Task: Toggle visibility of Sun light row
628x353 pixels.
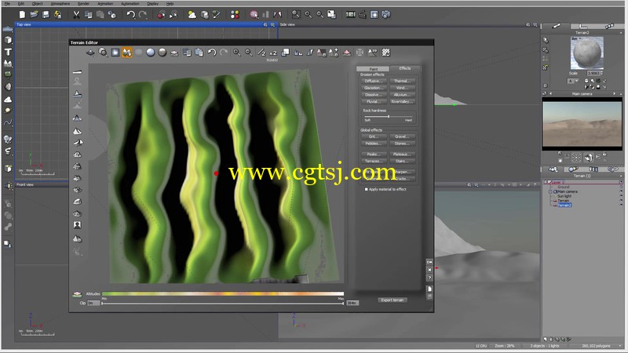Action: pyautogui.click(x=621, y=196)
